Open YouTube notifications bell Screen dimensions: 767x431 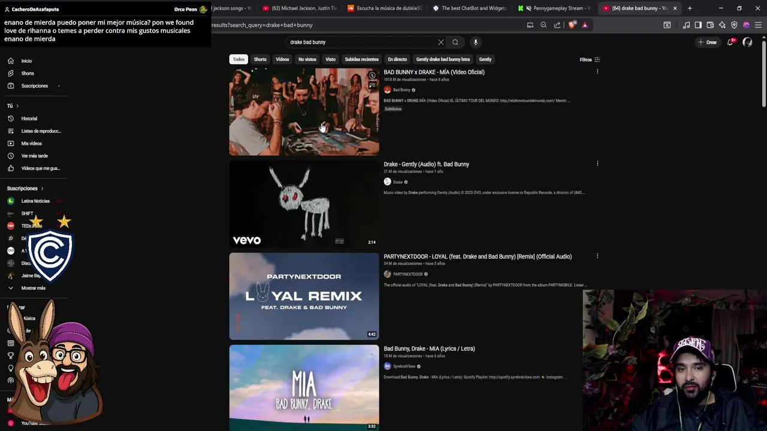730,42
